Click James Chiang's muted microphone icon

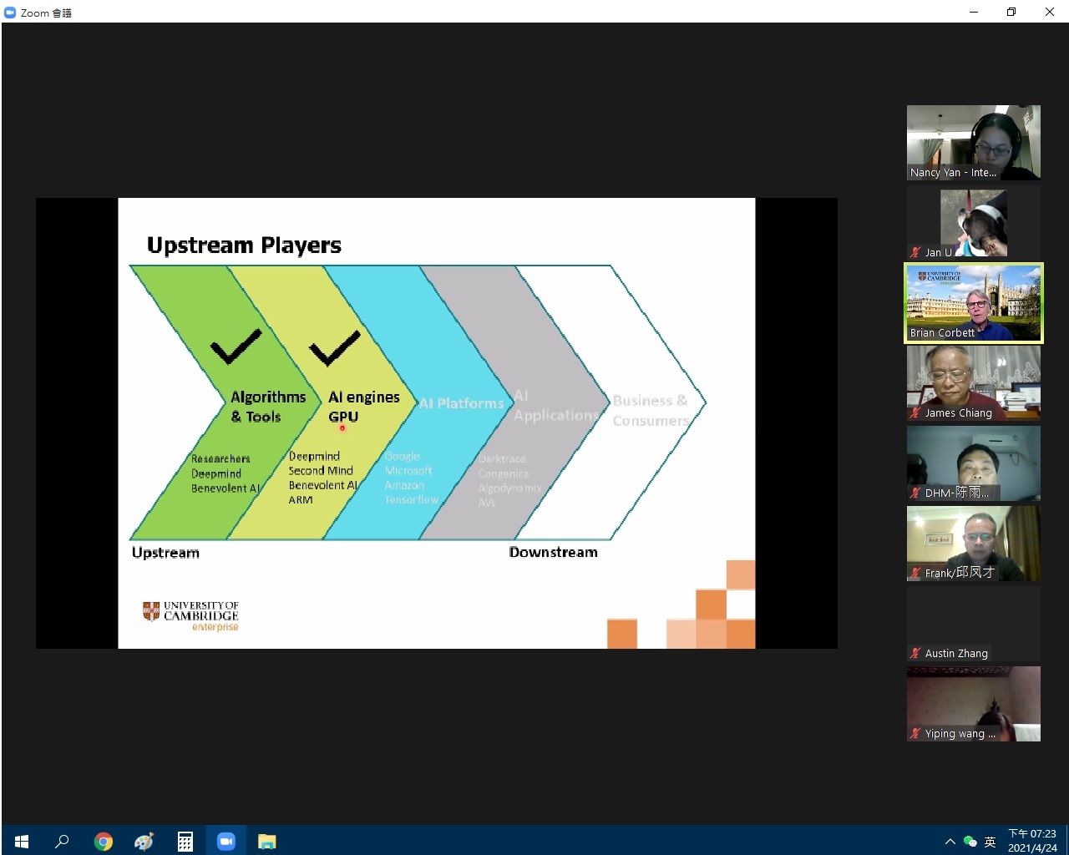click(915, 413)
